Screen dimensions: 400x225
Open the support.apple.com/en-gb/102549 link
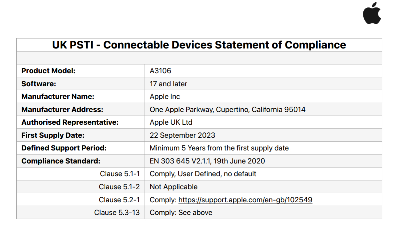pos(245,200)
